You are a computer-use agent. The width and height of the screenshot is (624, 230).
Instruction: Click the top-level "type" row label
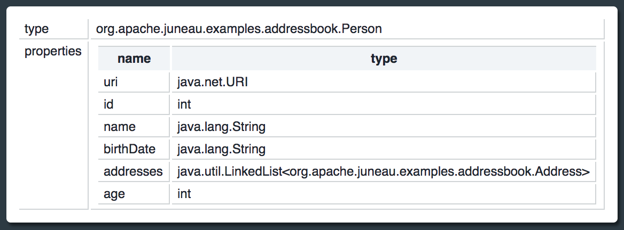pyautogui.click(x=36, y=29)
